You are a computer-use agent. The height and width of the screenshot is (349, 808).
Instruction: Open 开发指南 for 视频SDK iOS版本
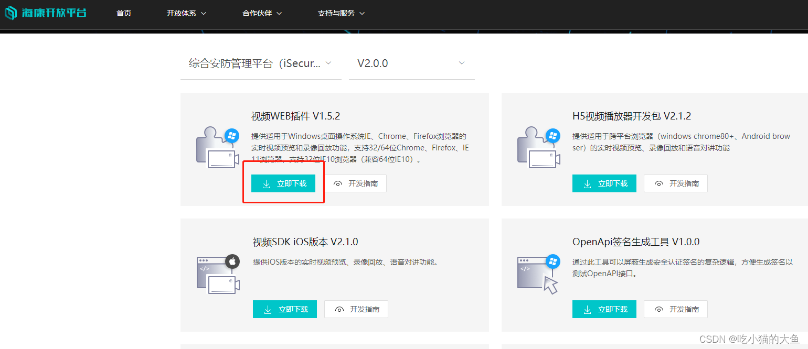357,309
